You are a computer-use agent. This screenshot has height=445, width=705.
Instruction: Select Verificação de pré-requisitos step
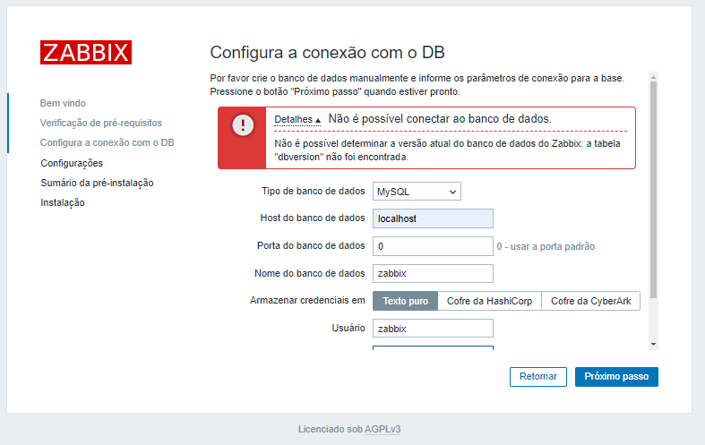pos(100,124)
